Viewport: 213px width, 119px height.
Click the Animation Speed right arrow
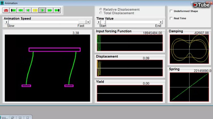[x=88, y=22]
